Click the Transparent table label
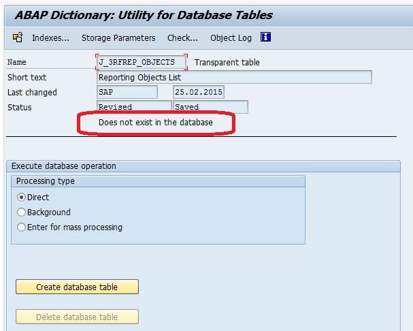The image size is (413, 331). [227, 63]
